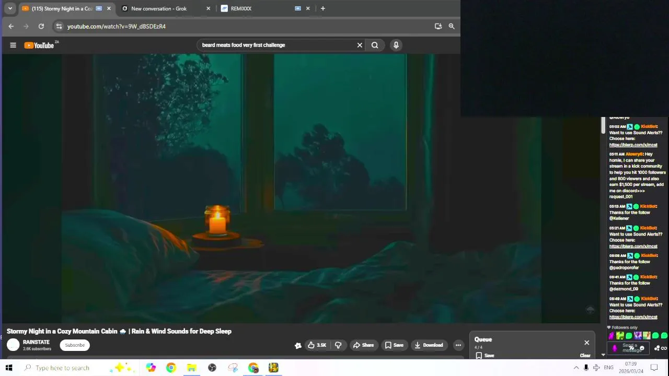Switch the ENG input language indicator
This screenshot has width=669, height=376.
point(608,368)
